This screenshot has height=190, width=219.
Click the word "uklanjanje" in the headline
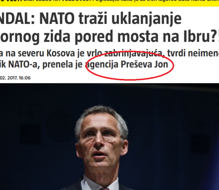(x=146, y=19)
